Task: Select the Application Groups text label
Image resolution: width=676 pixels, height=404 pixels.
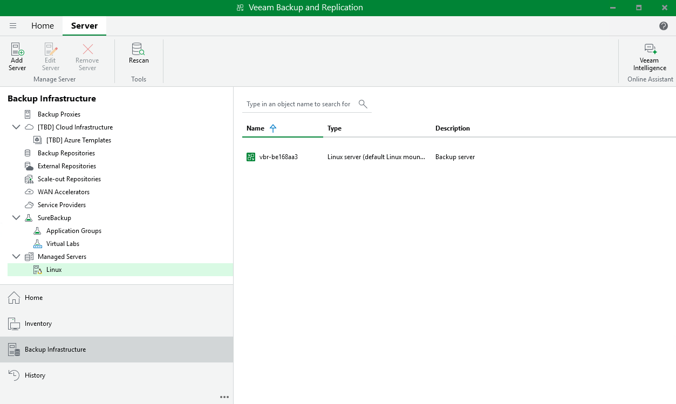Action: pos(74,231)
